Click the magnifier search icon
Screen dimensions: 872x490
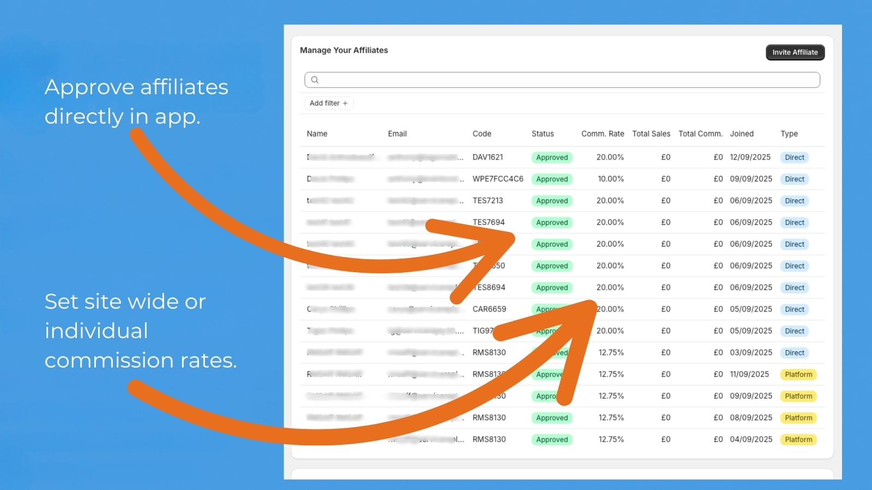point(314,80)
